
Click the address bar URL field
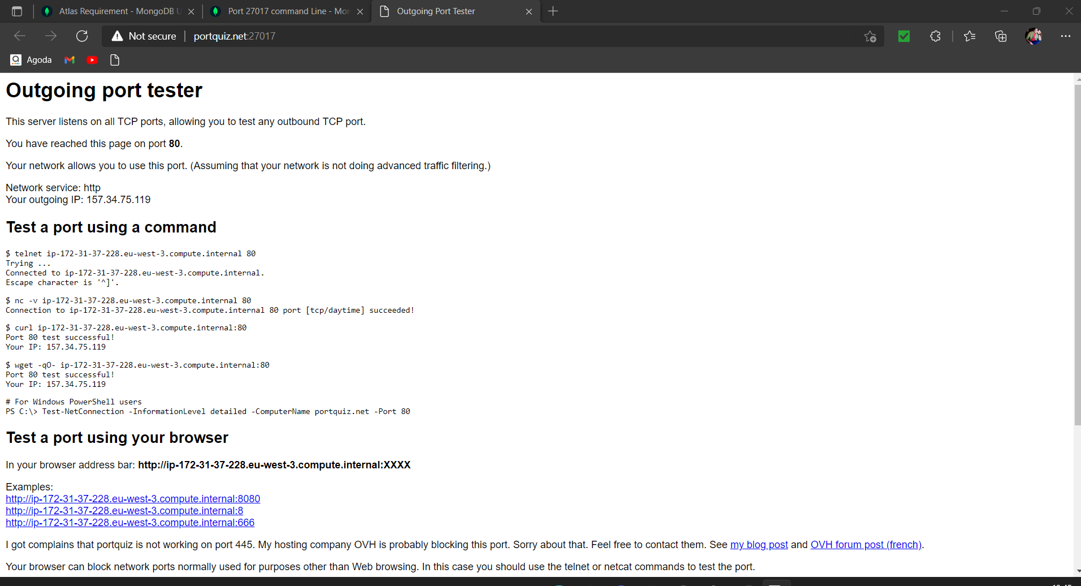tap(509, 36)
